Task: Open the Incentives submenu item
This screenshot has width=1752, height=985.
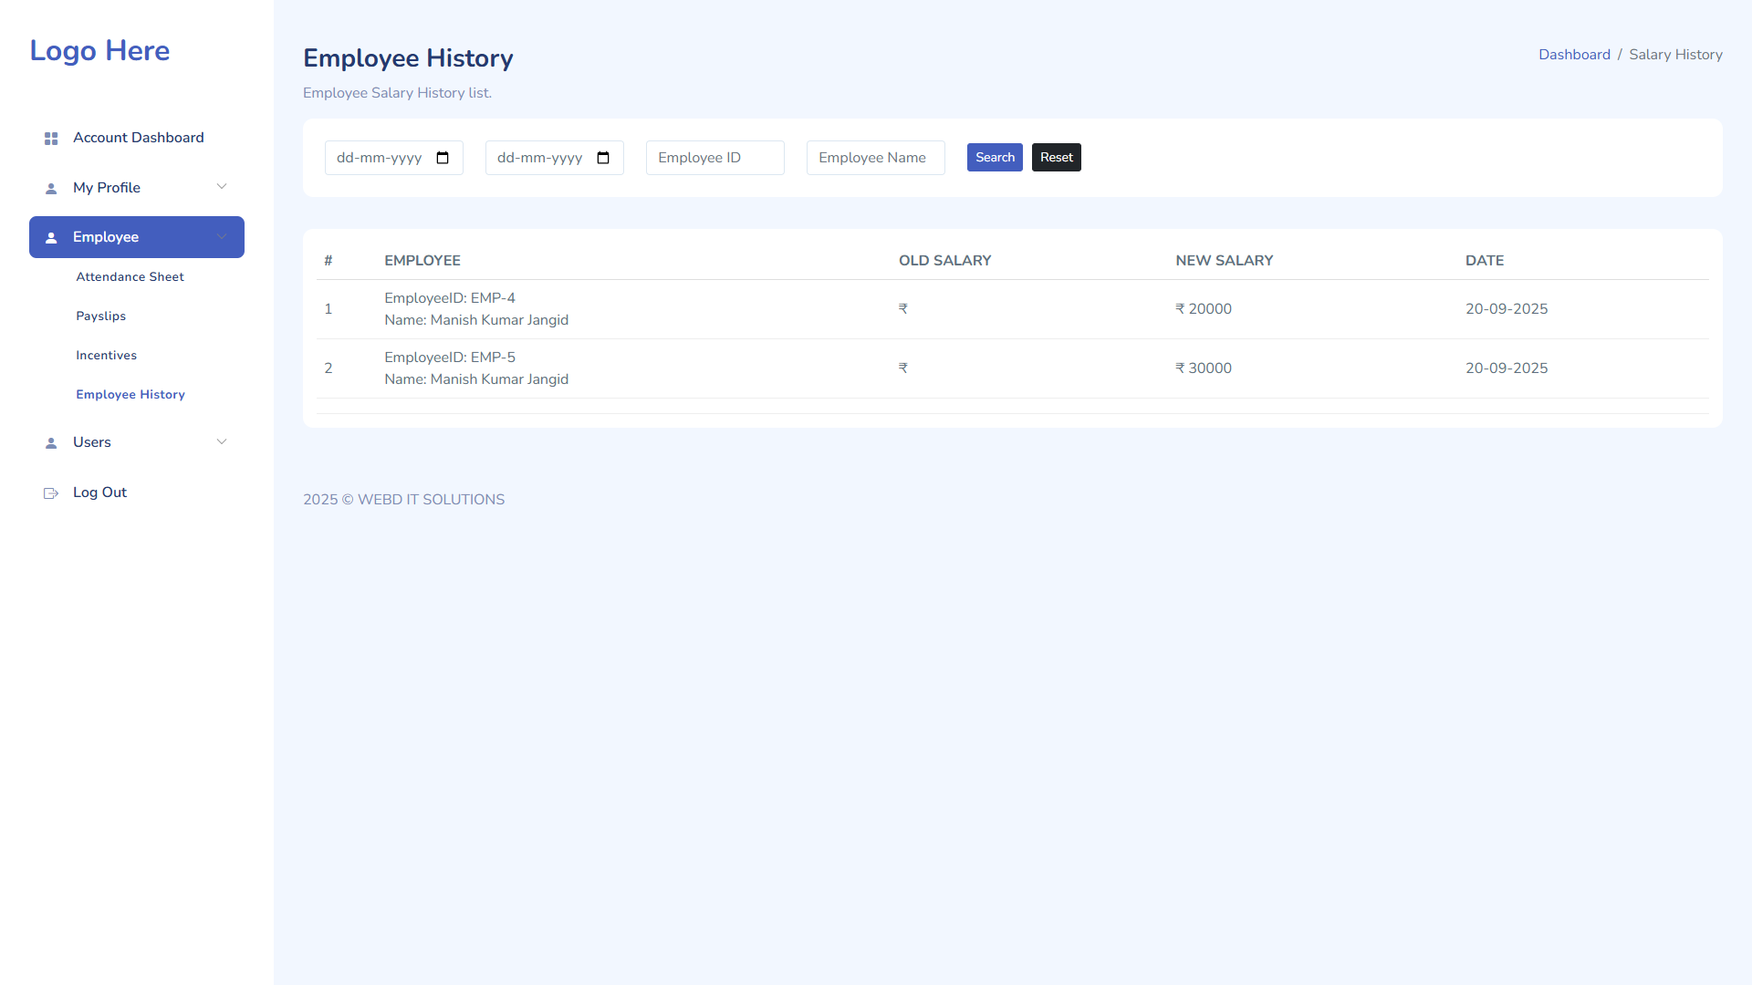Action: point(106,356)
